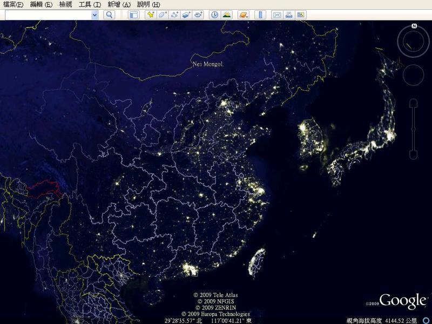Click the Move joystick circle
The image size is (432, 324).
[413, 75]
